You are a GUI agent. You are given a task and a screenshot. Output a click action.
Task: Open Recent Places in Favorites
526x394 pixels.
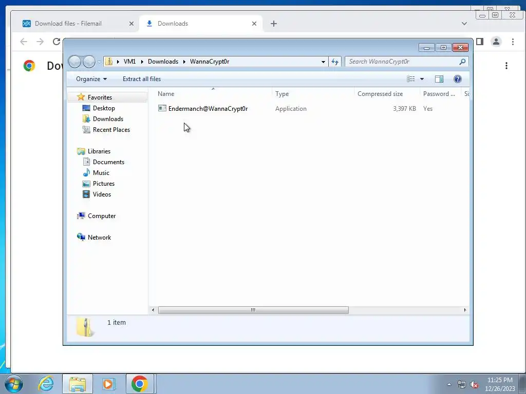[111, 130]
